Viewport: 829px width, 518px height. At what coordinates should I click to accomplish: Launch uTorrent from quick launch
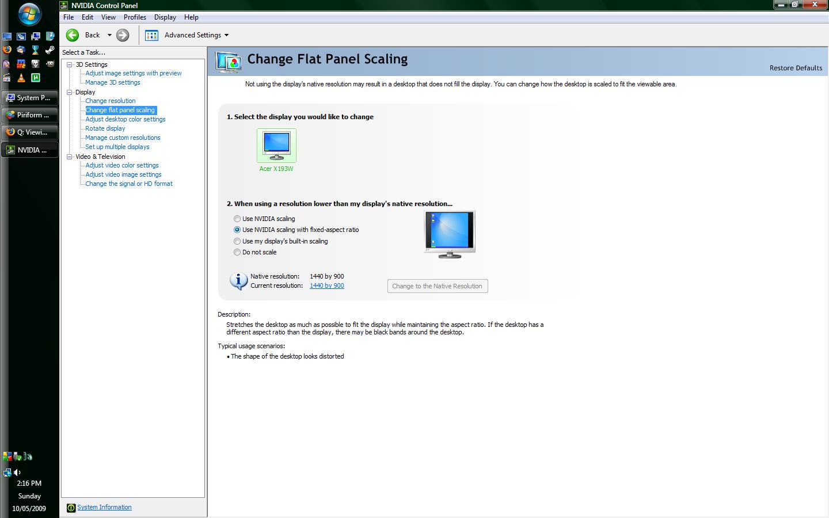[x=36, y=78]
